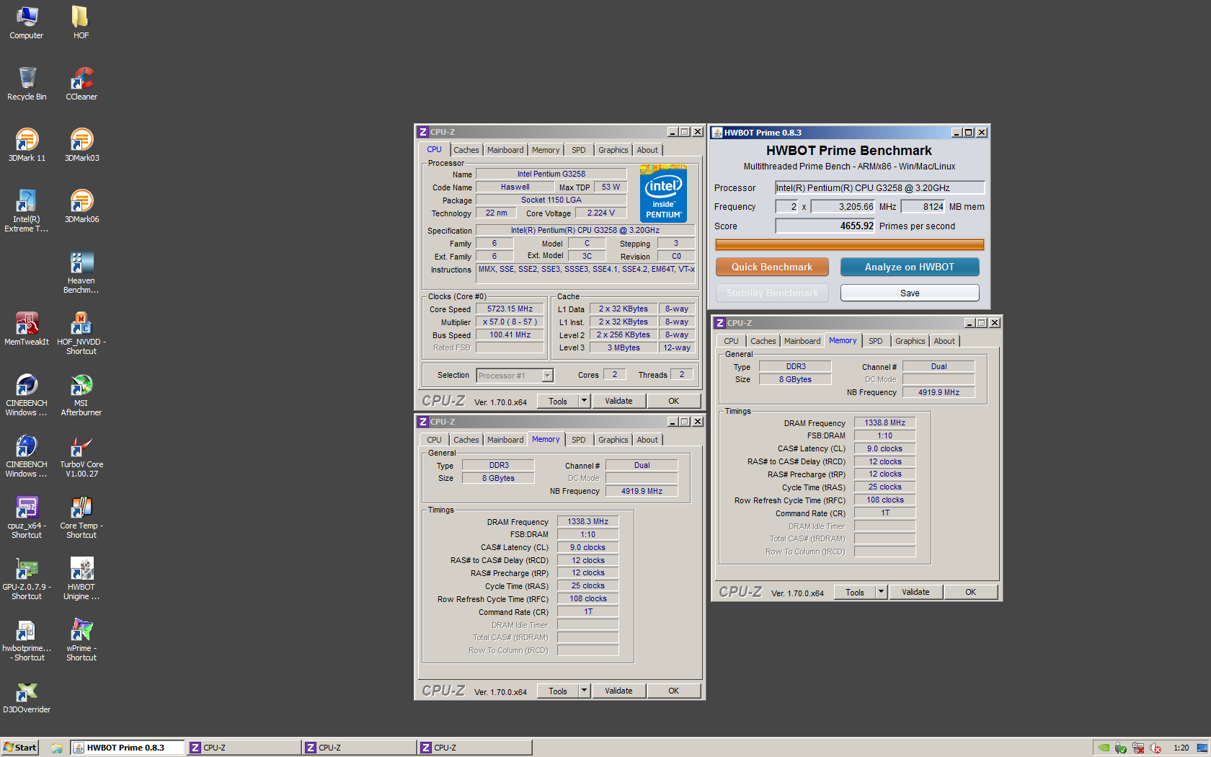
Task: Open HOF_NVVDD shortcut icon
Action: pos(81,333)
